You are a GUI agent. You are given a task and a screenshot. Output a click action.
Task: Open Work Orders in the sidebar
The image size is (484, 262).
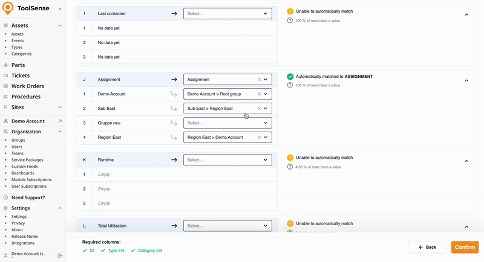pyautogui.click(x=28, y=86)
